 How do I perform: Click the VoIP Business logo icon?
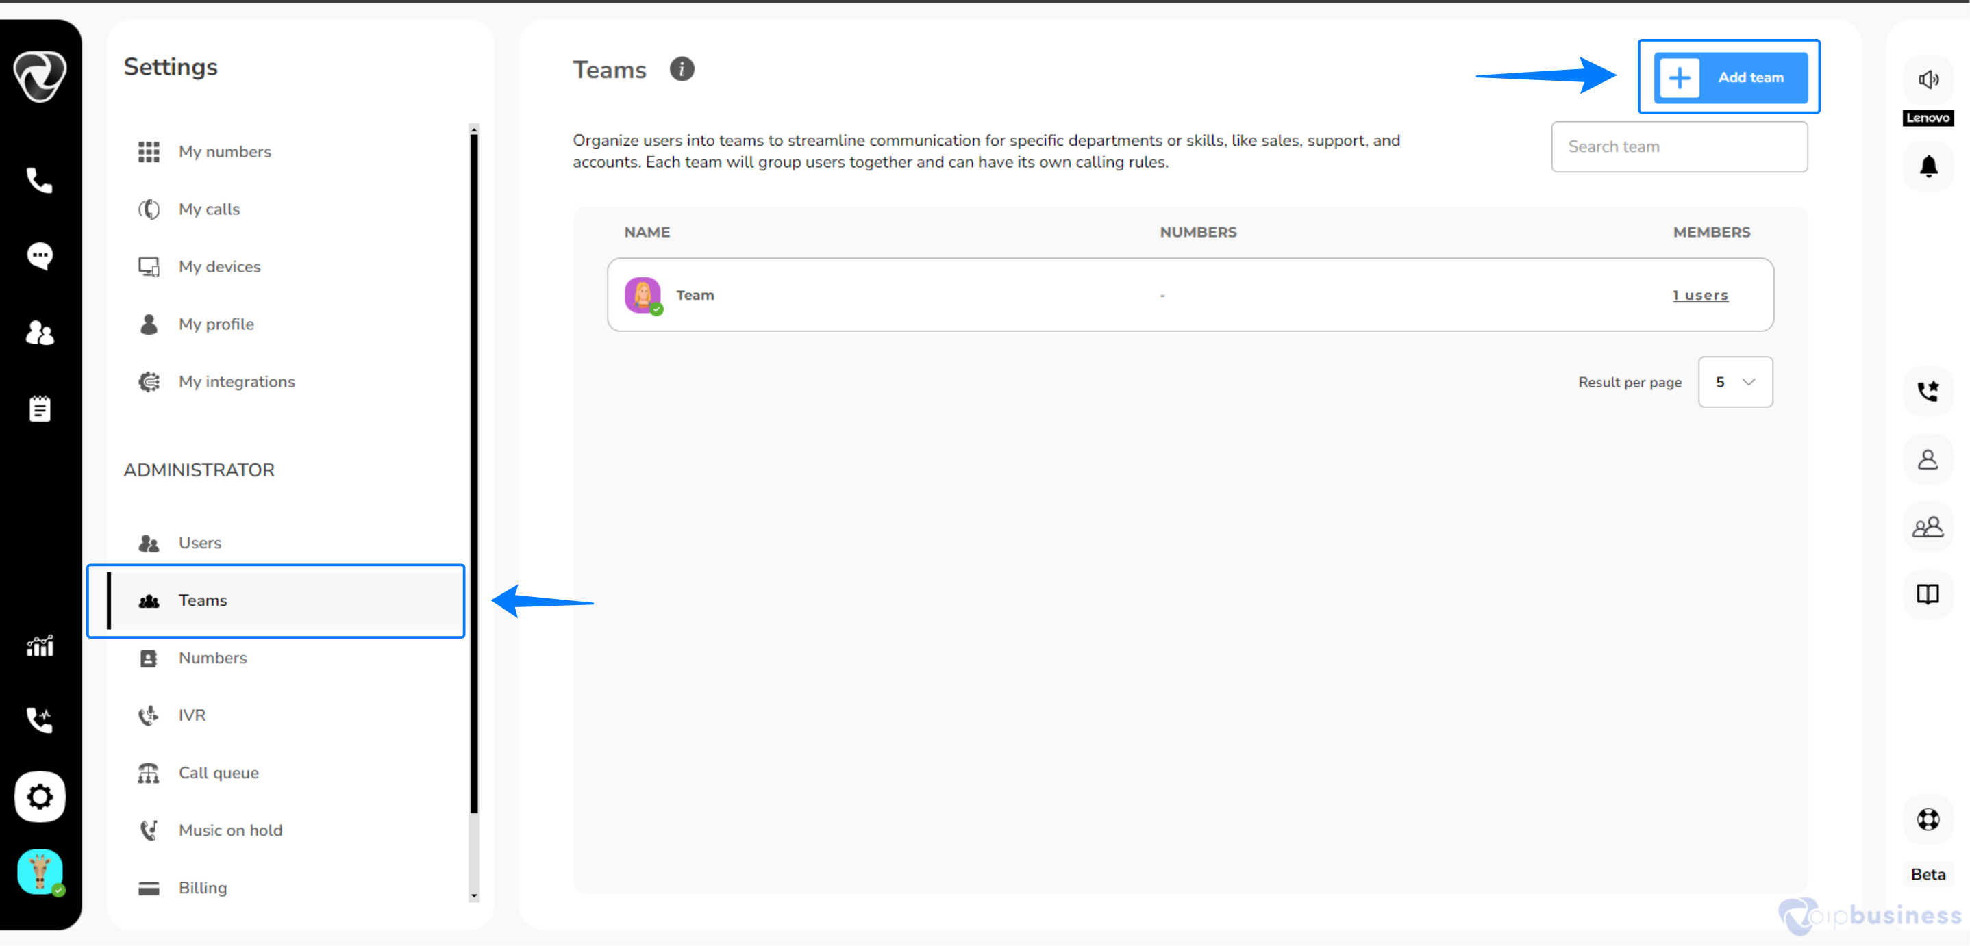40,76
